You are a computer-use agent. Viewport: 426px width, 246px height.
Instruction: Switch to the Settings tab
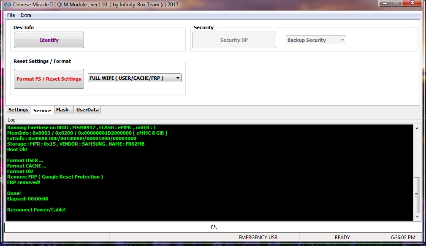(18, 110)
